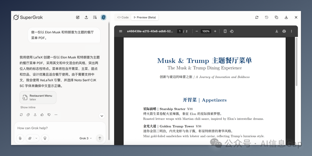Send the message with arrow button

tap(100, 138)
